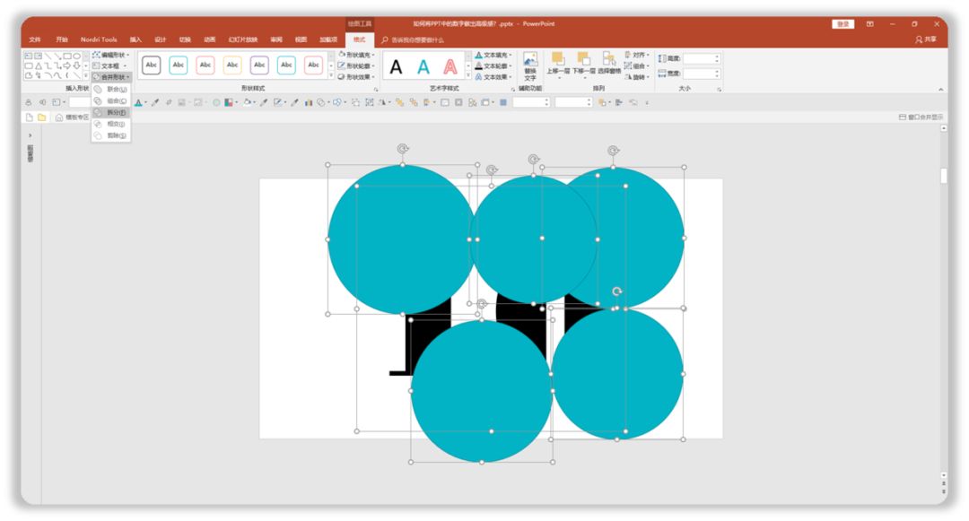This screenshot has height=521, width=969.
Task: Click the font color A icon in quick toolbar
Action: click(x=138, y=102)
